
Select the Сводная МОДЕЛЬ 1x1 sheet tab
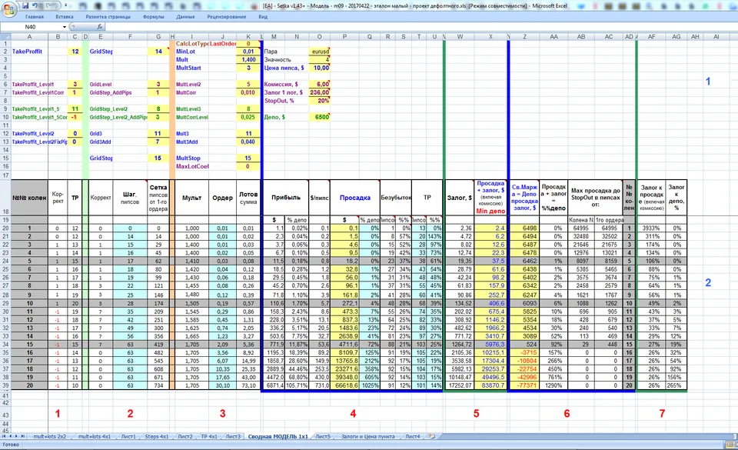click(x=278, y=436)
